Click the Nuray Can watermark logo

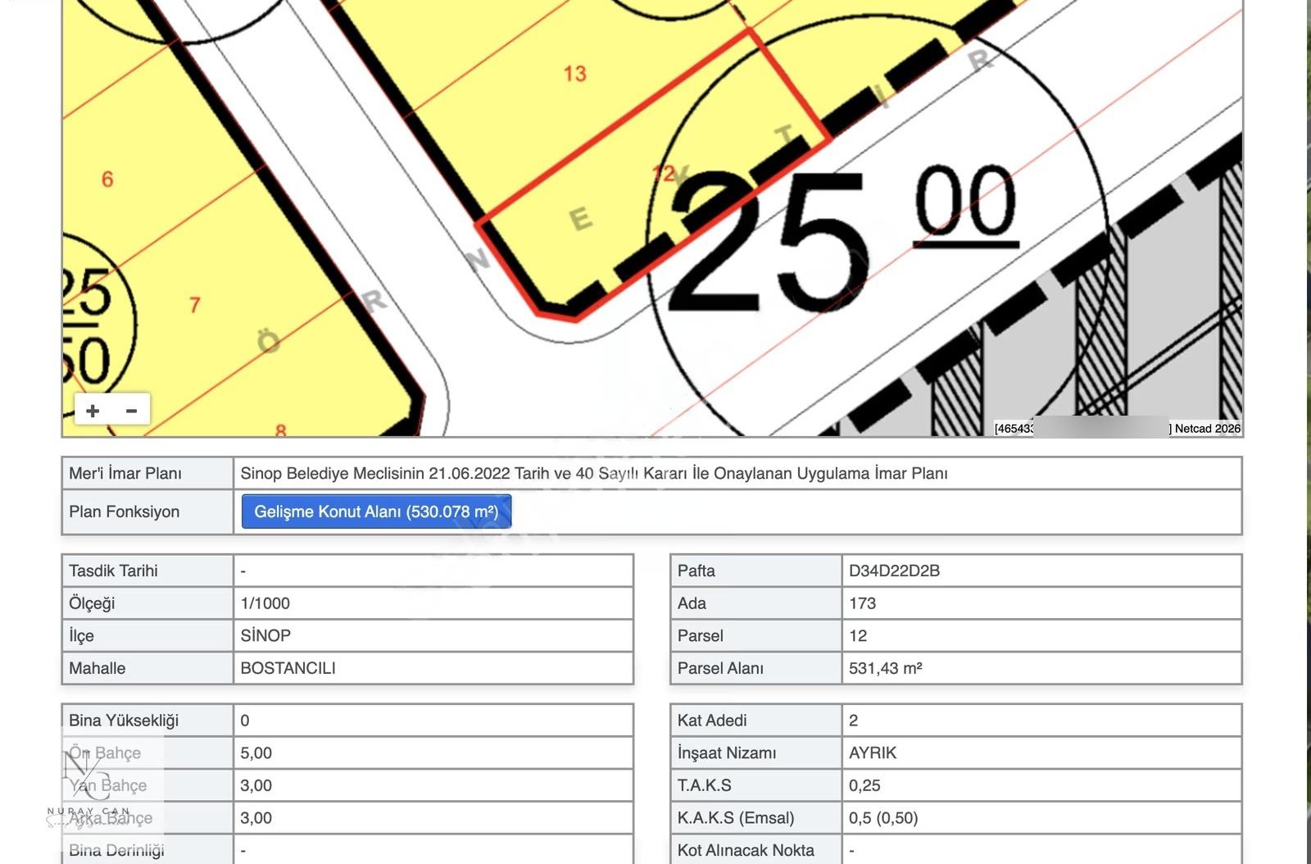(88, 787)
